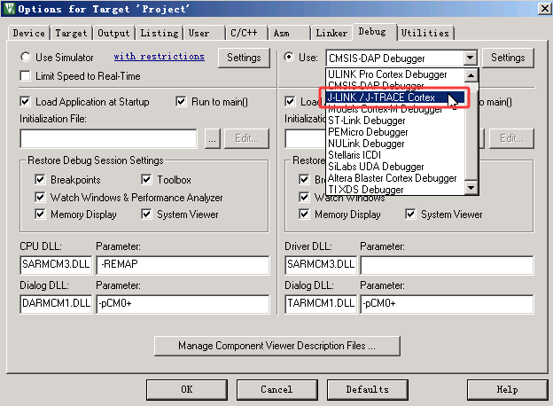Toggle right-side Memory Display checkbox

click(x=304, y=215)
